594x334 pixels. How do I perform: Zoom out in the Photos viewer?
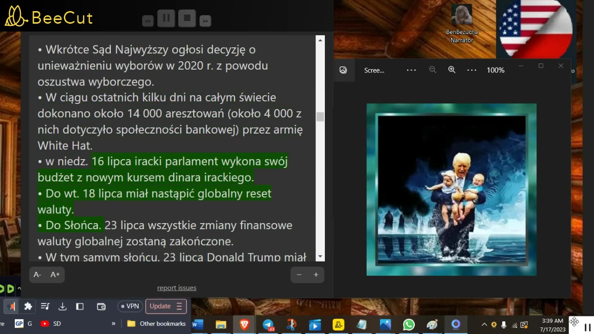pyautogui.click(x=433, y=70)
